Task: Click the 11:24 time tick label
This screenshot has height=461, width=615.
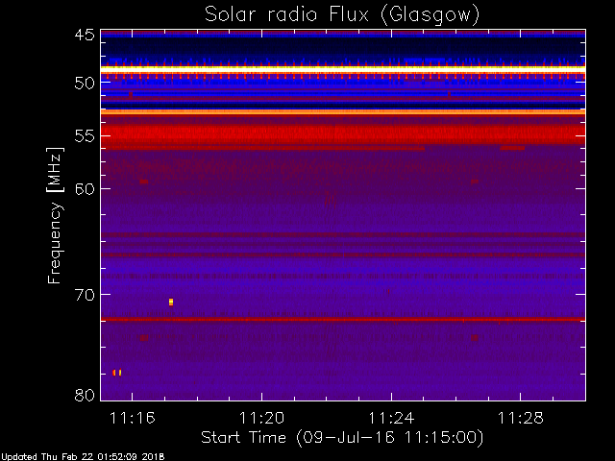Action: click(x=391, y=418)
